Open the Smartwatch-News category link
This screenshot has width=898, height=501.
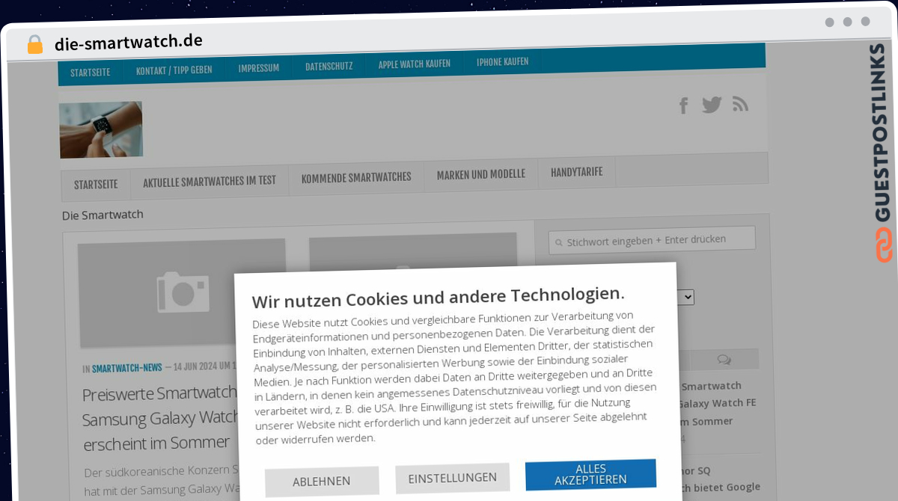point(127,368)
